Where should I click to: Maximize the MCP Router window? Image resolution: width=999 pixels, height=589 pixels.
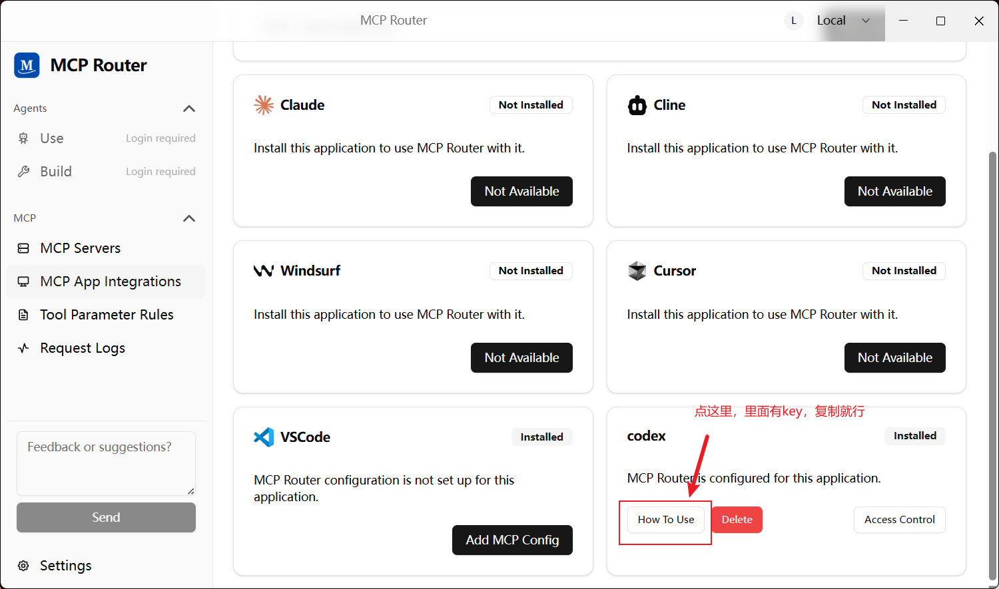pos(940,21)
